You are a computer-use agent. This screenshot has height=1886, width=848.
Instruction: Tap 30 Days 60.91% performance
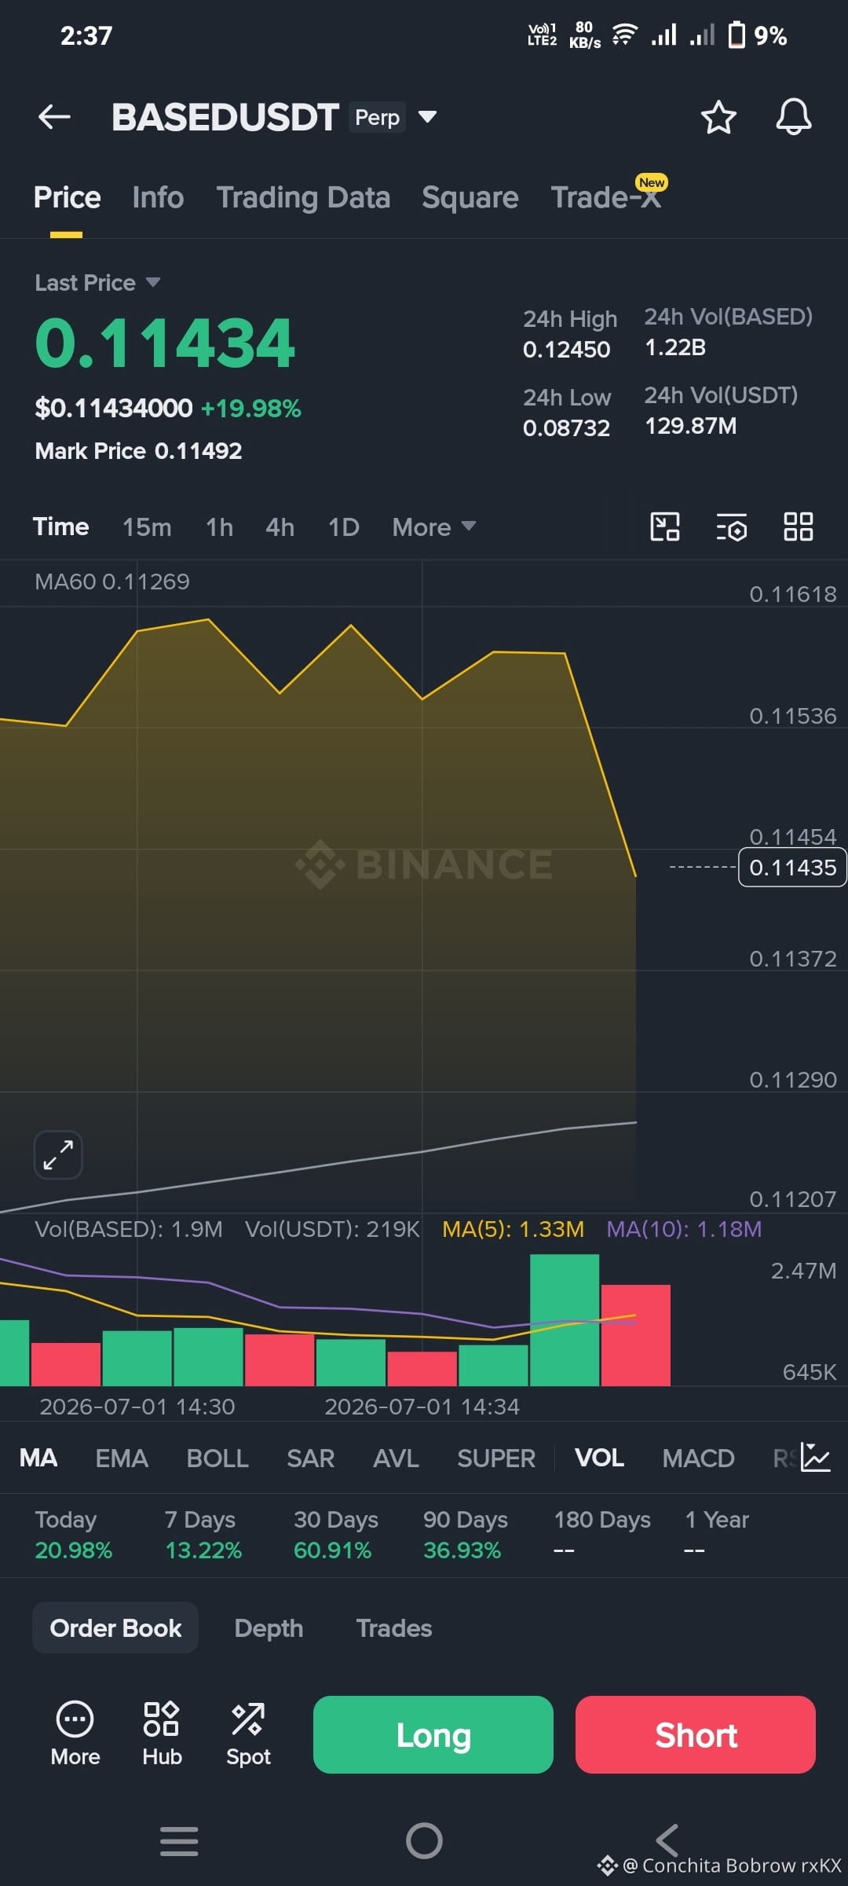(x=335, y=1535)
